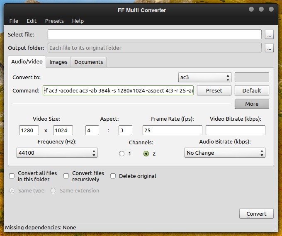Switch to the Audio/Video tab
This screenshot has width=282, height=236.
(27, 62)
